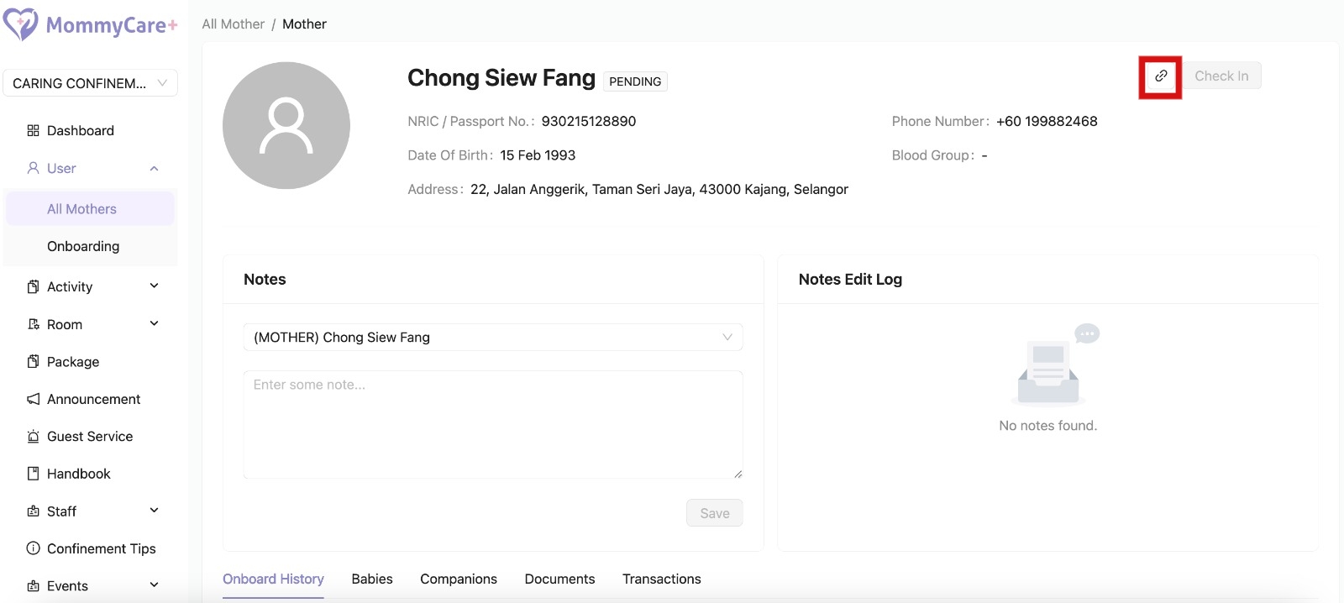Click the Handbook book icon
Screen dimensions: 1344x603
(x=34, y=474)
